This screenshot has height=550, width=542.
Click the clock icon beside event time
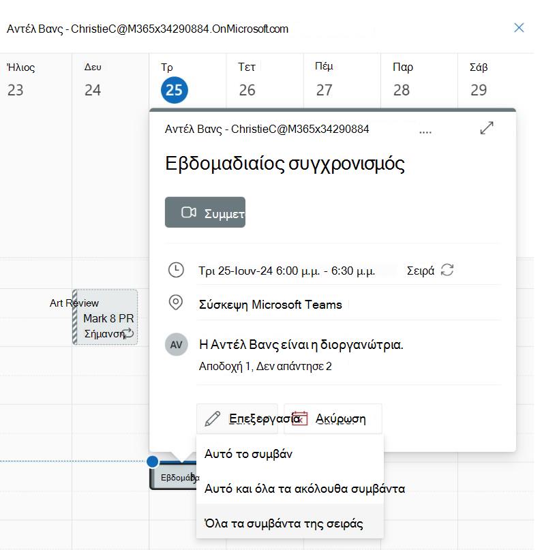(x=176, y=270)
